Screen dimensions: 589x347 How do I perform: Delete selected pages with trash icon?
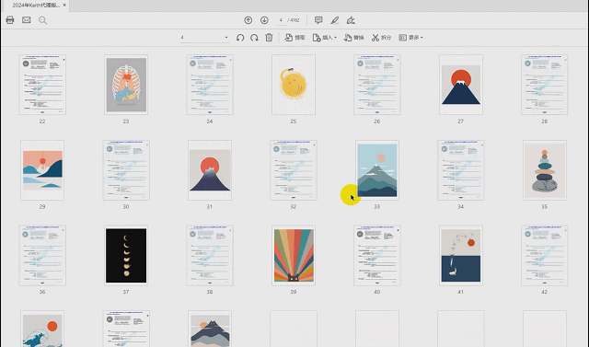coord(269,38)
